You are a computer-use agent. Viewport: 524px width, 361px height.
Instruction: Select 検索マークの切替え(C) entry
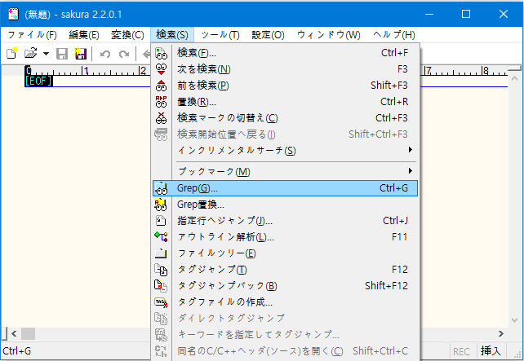(285, 118)
